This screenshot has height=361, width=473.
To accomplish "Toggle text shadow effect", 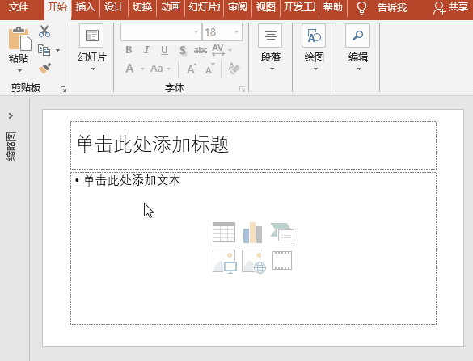I will (x=183, y=50).
